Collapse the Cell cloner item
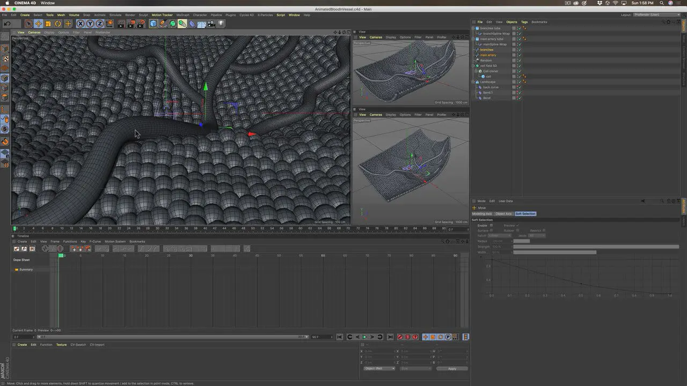The width and height of the screenshot is (687, 386). coord(476,71)
